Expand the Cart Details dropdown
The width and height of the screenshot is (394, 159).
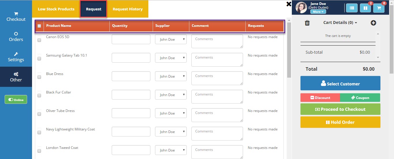point(340,23)
